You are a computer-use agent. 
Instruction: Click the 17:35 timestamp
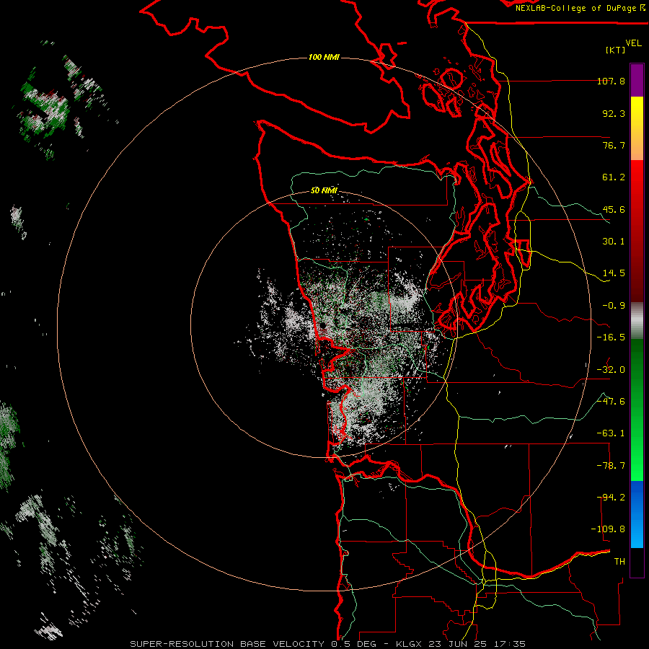point(511,644)
